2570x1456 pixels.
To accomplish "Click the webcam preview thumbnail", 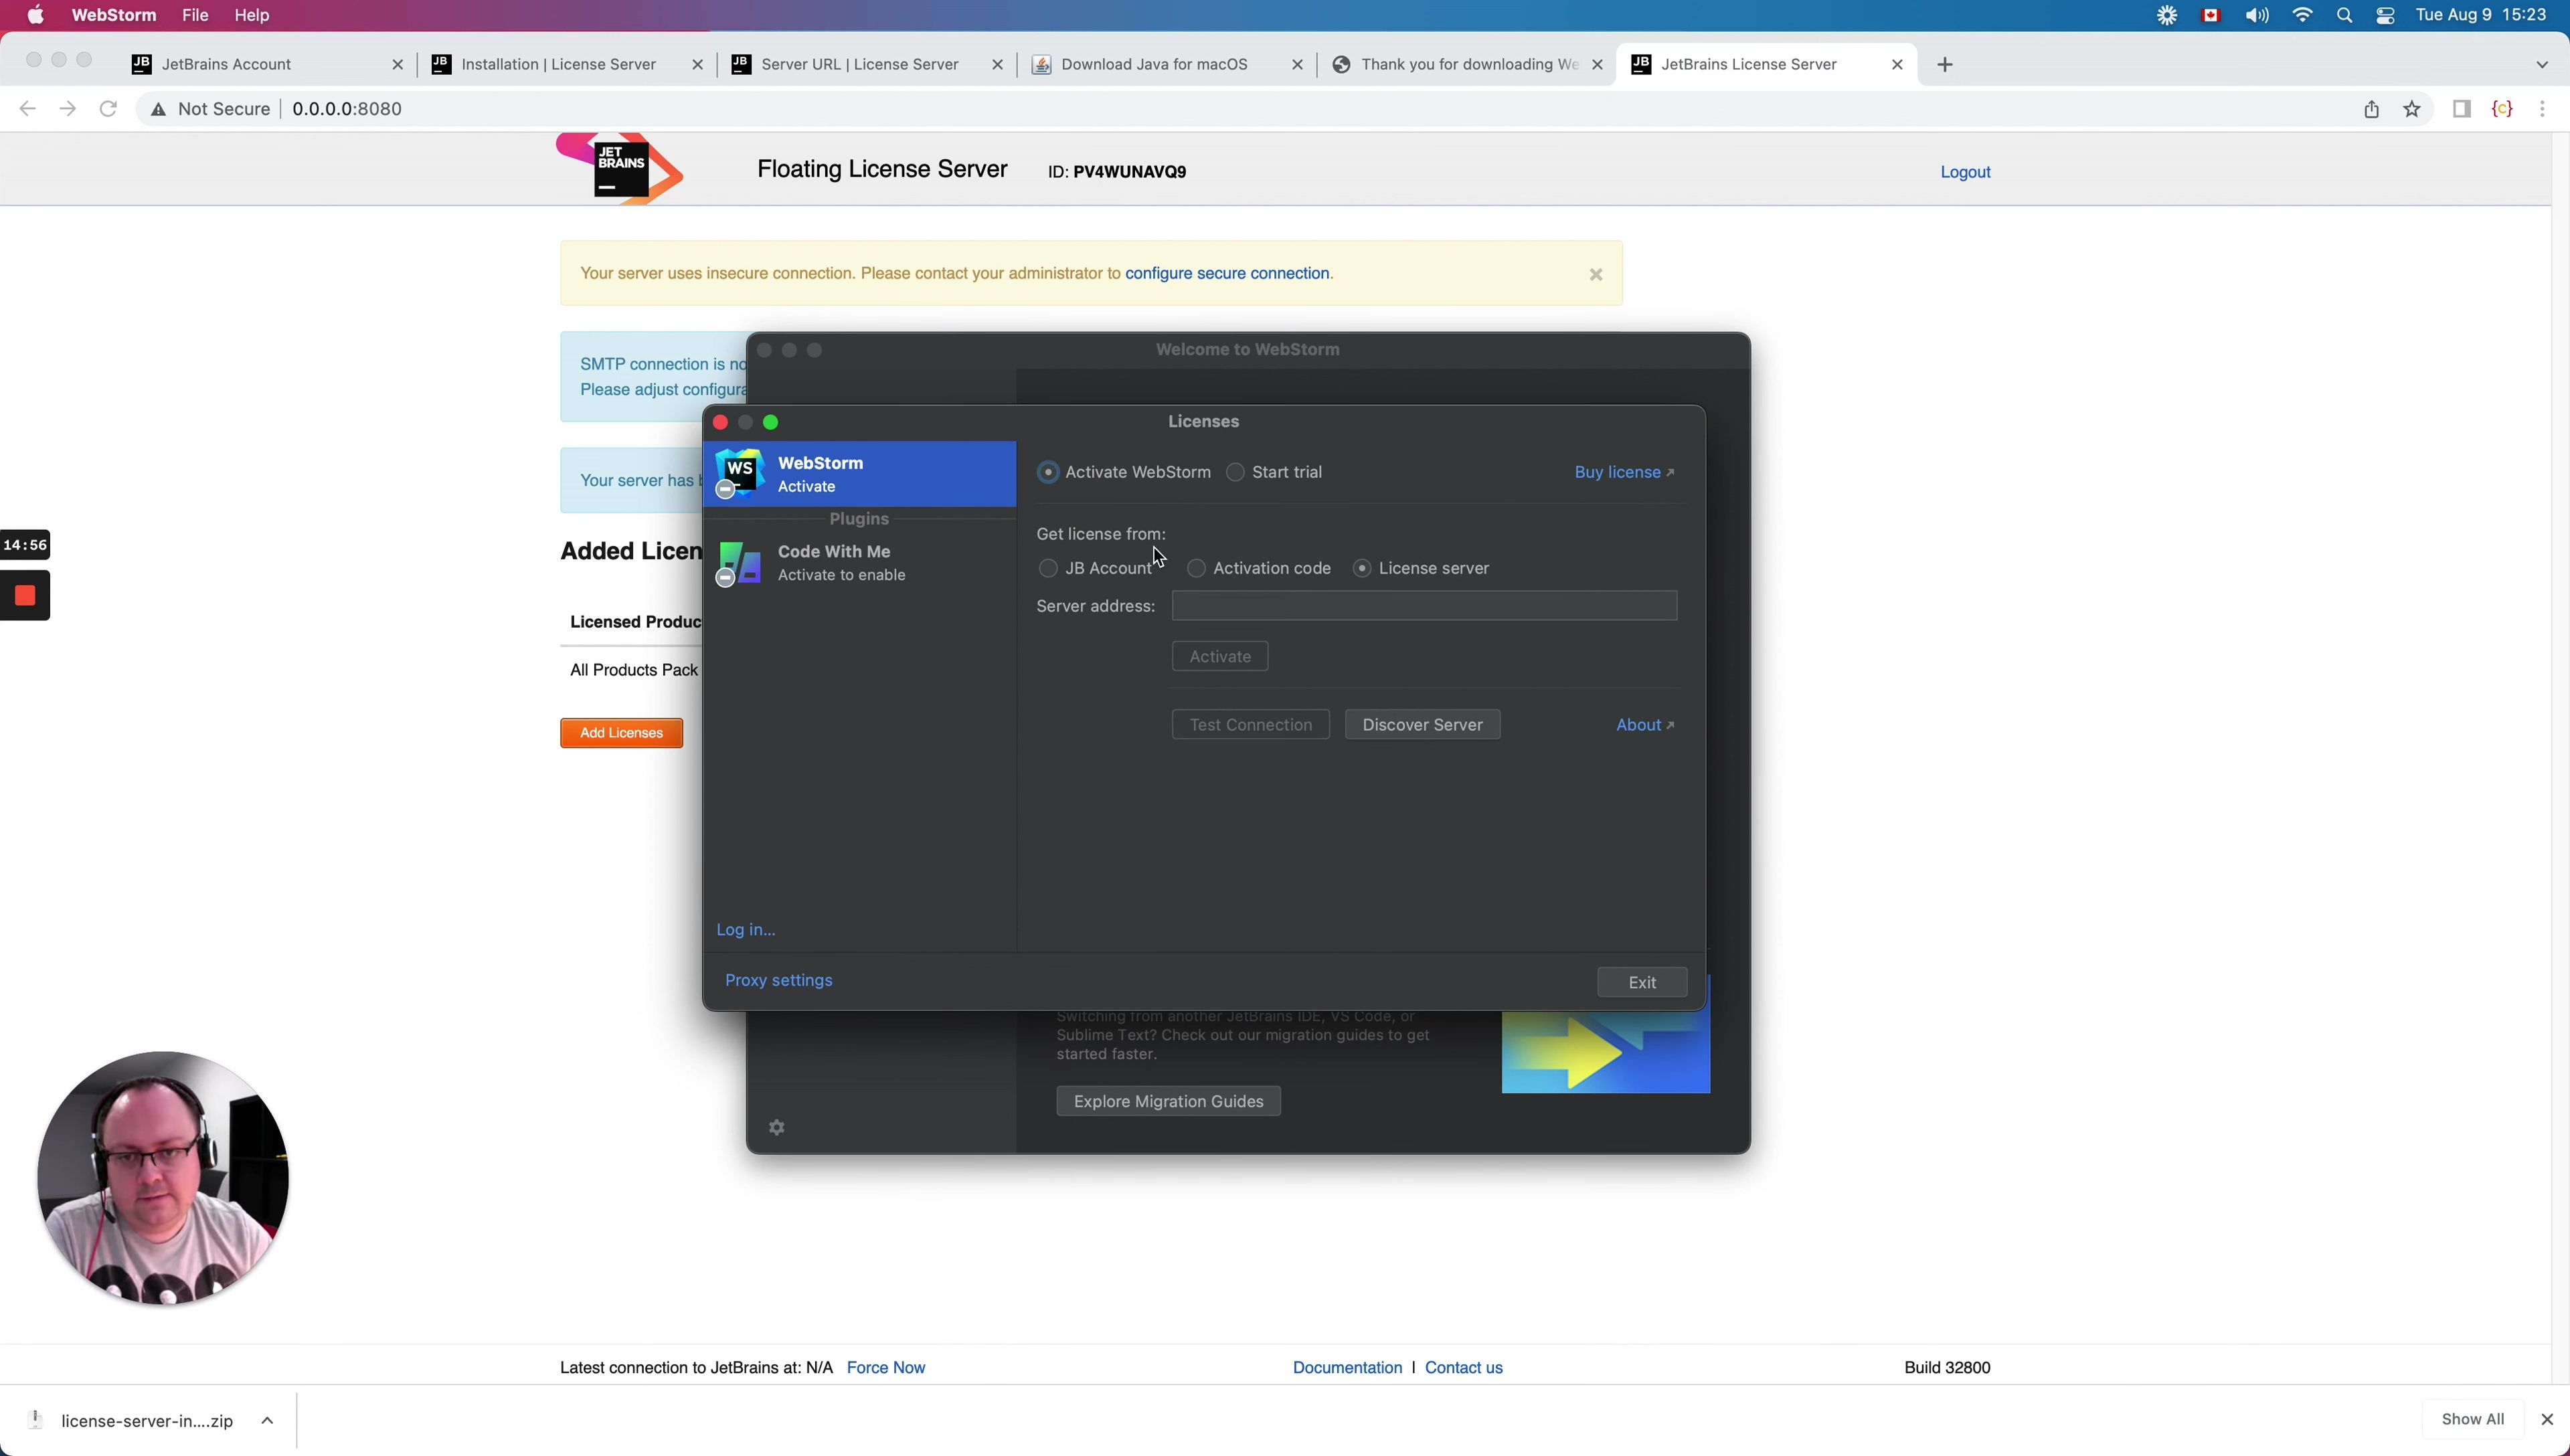I will tap(163, 1178).
